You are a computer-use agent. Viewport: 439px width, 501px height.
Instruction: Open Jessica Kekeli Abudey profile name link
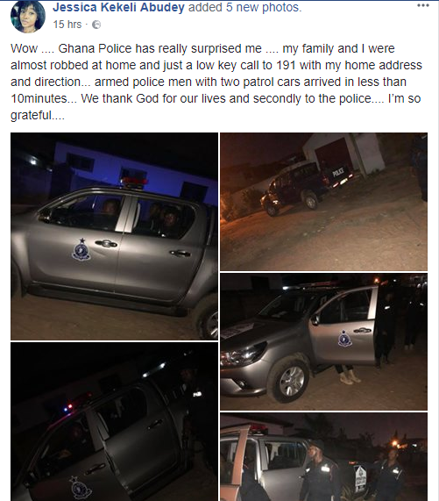point(118,7)
